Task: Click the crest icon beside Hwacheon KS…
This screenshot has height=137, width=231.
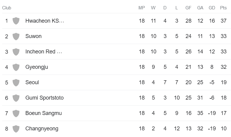Action: [x=16, y=21]
